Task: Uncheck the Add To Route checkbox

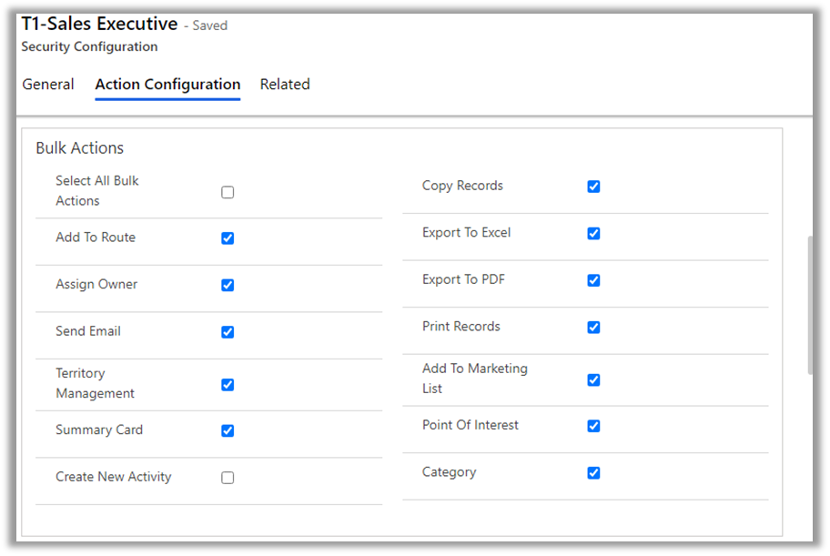Action: [x=228, y=238]
